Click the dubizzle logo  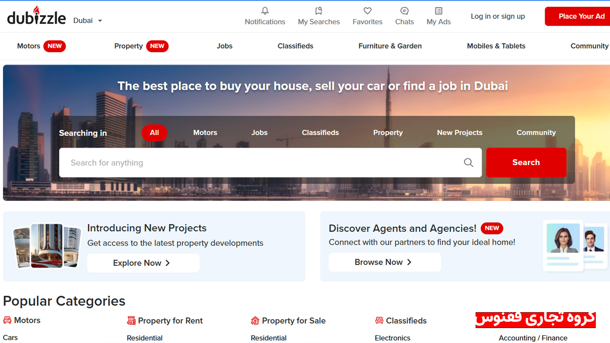point(37,16)
